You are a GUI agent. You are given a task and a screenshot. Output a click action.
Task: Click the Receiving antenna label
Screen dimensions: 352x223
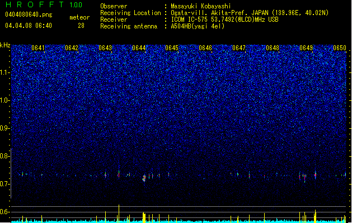[x=129, y=26]
